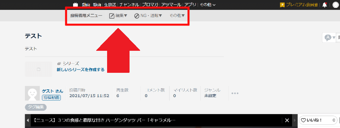This screenshot has height=128, width=340.
Task: Go to 生放送 section
Action: (110, 4)
